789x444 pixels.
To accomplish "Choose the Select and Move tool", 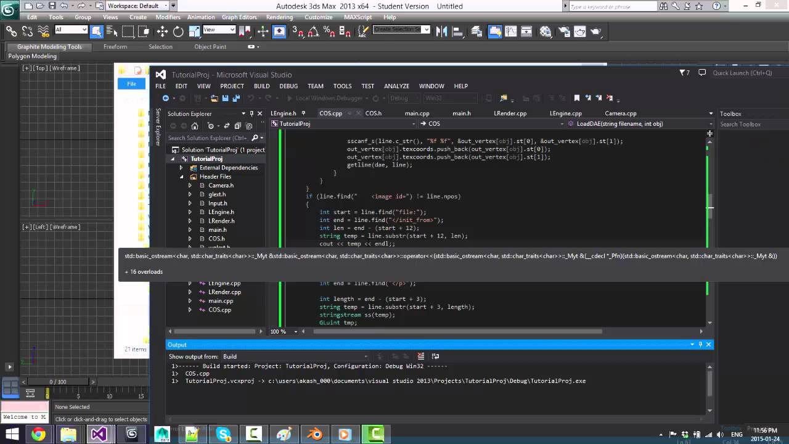I will coord(162,31).
